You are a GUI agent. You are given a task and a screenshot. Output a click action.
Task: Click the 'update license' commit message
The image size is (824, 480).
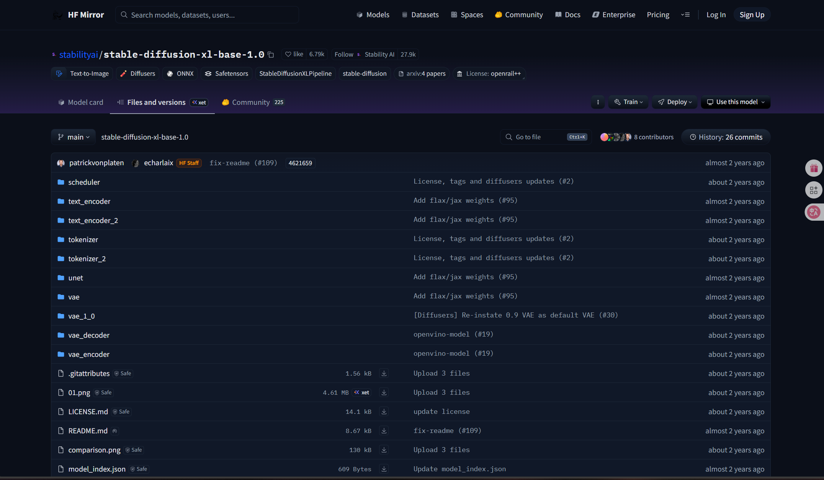pyautogui.click(x=441, y=412)
